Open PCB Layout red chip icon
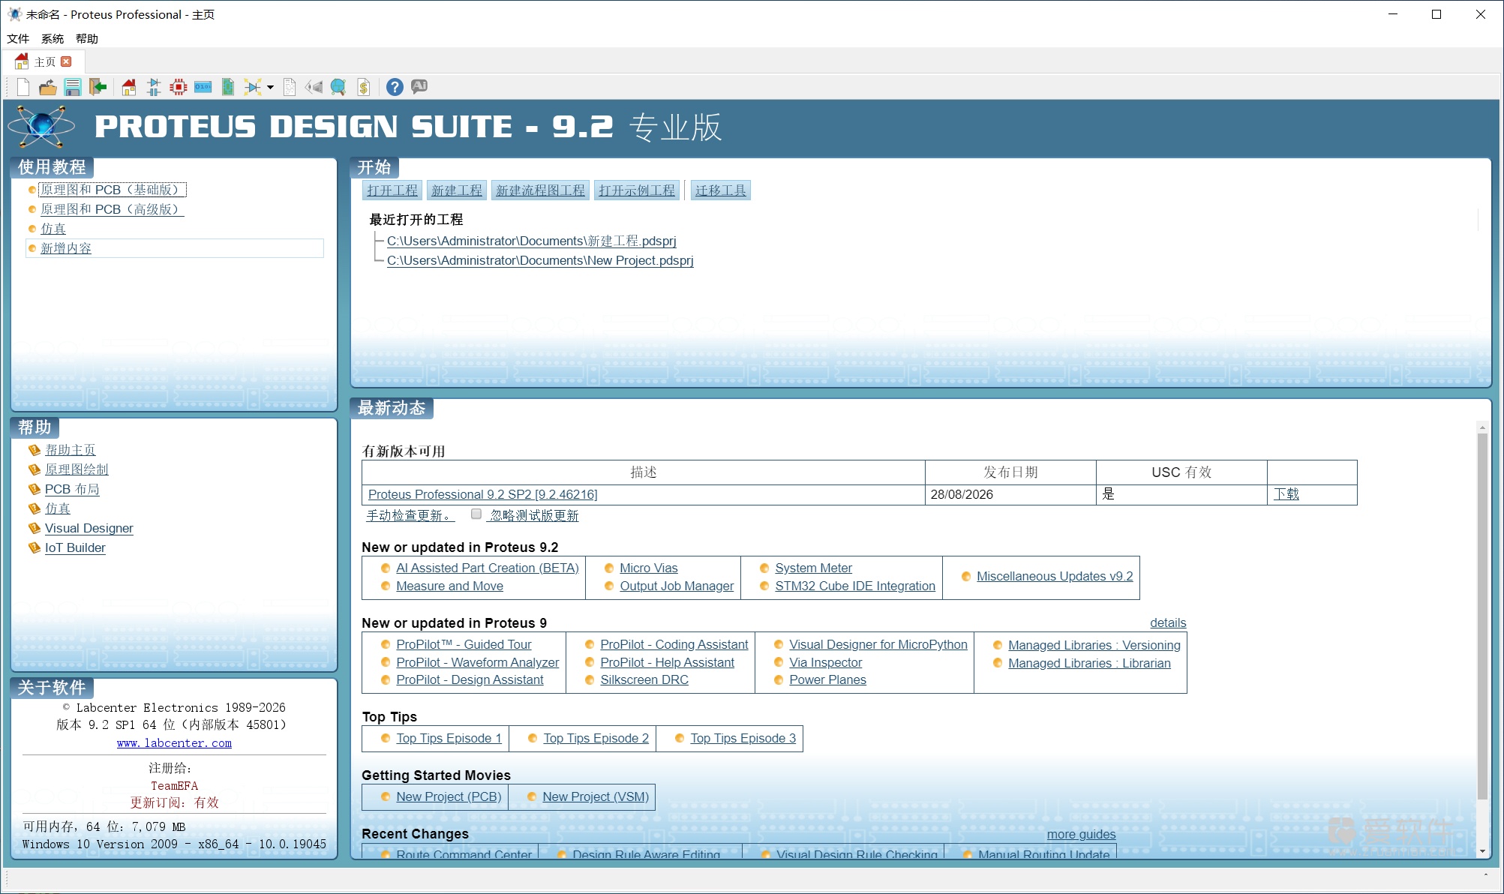The width and height of the screenshot is (1504, 894). pos(179,87)
